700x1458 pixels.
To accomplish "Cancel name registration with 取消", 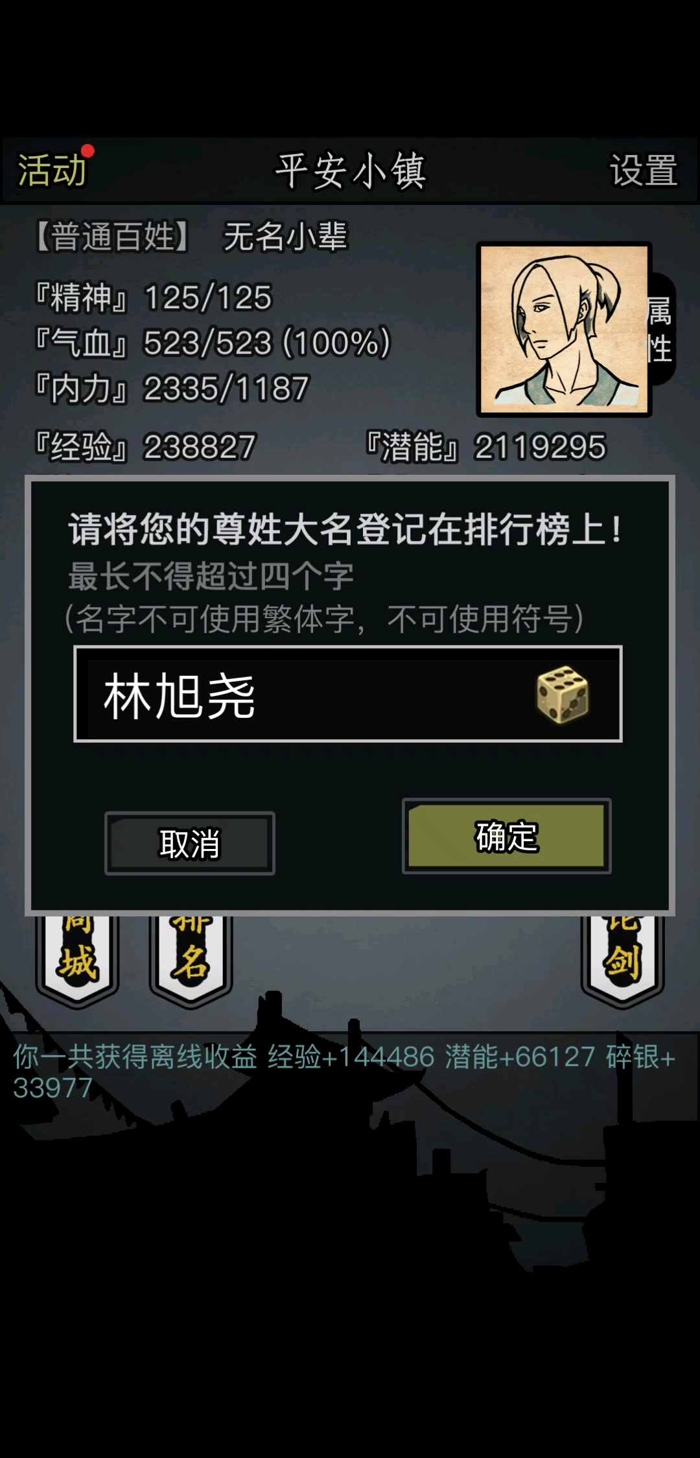I will (190, 843).
